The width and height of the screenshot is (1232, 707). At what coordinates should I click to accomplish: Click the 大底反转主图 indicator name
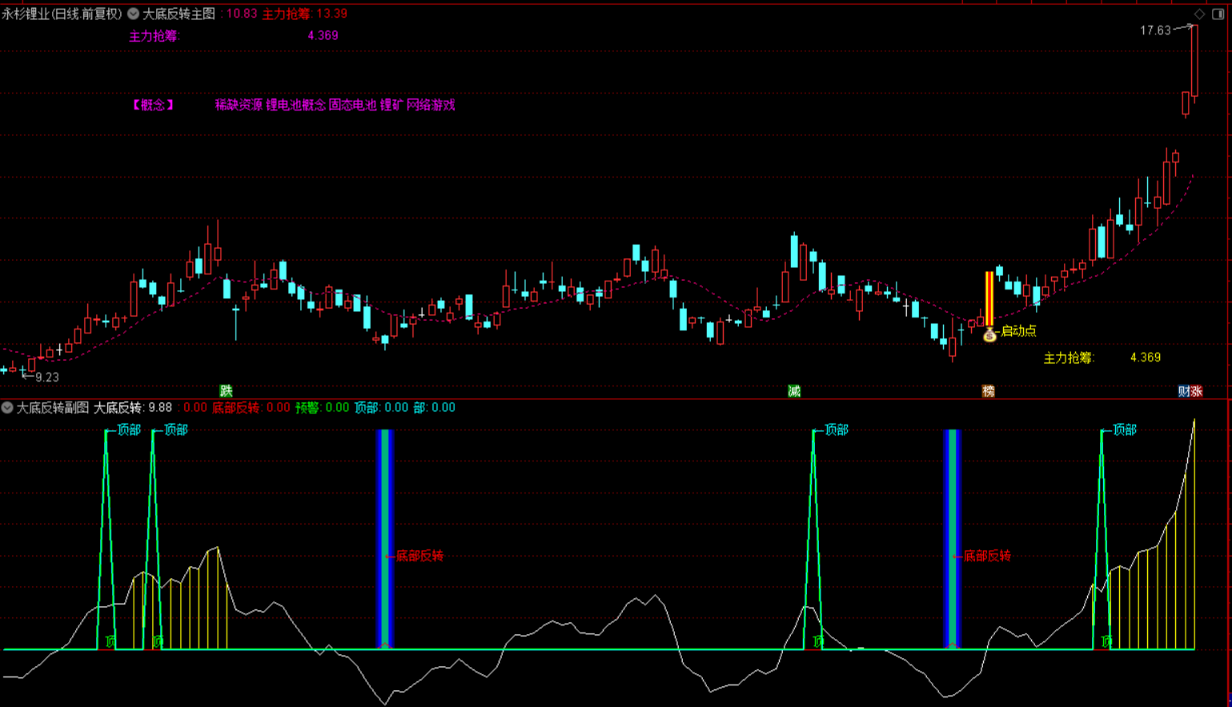coord(179,14)
